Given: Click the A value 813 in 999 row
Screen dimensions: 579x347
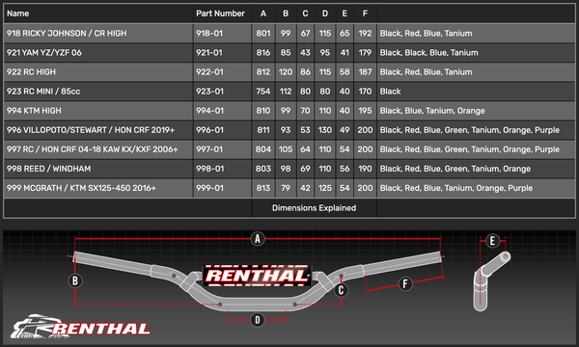Looking at the screenshot, I should tap(263, 188).
